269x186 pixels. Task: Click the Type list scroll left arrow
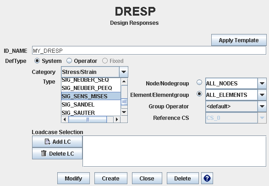(x=65, y=119)
